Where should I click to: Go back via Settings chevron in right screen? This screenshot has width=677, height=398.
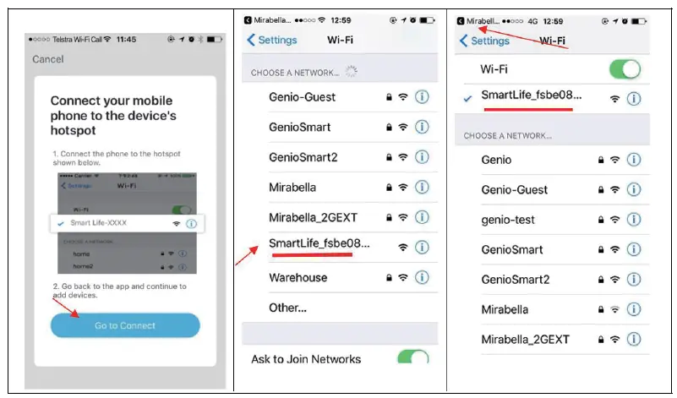pos(484,41)
